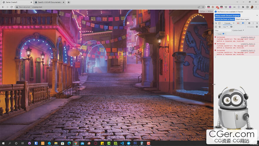The image size is (259, 146).
Task: Click the house-shaped extension icon
Action: click(x=213, y=7)
